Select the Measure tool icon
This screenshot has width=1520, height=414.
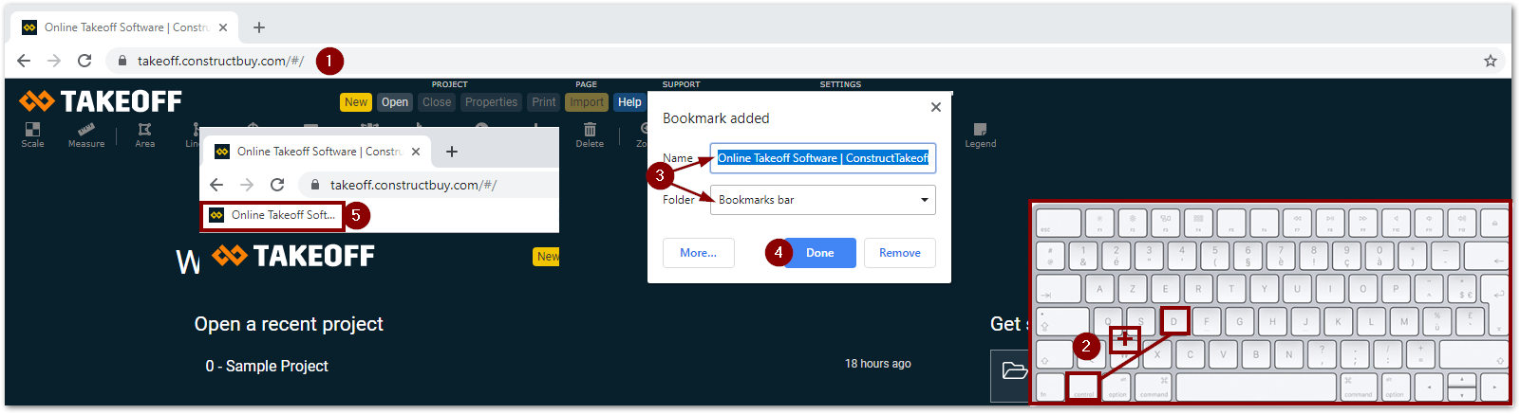(86, 130)
